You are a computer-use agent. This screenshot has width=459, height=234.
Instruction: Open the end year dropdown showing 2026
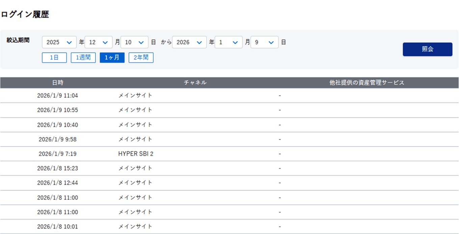[x=189, y=42]
